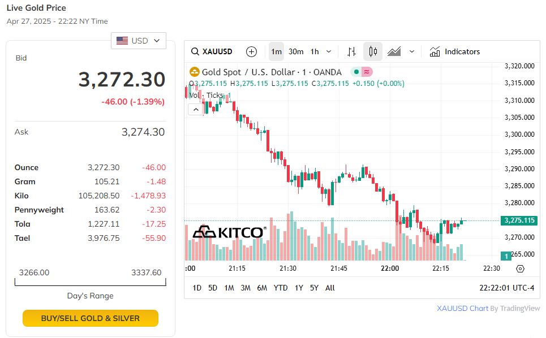Click the Kitco logo on the chart

(230, 232)
